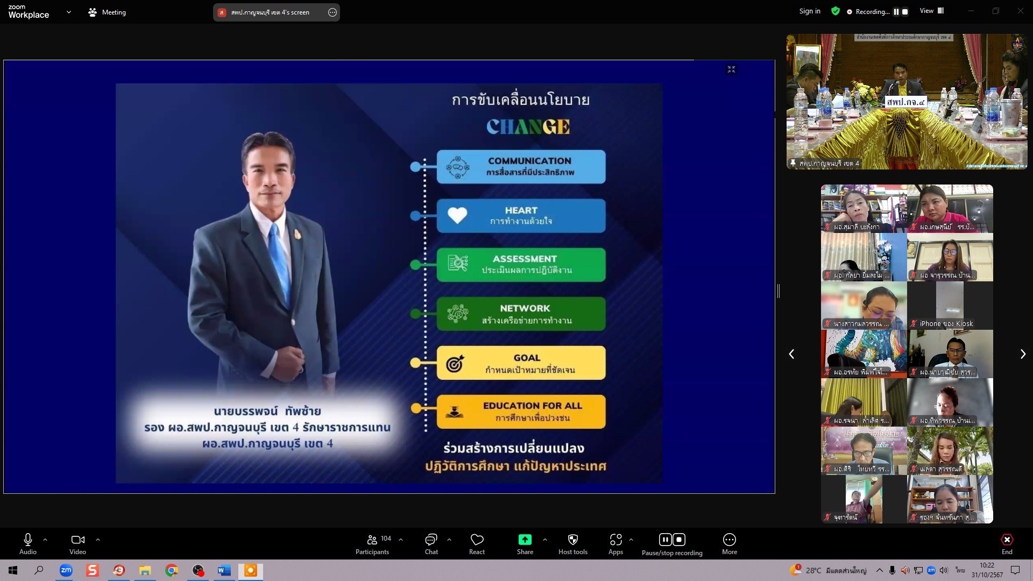
Task: Select ผอ.สุมาลี participant thumbnail
Action: pos(864,208)
